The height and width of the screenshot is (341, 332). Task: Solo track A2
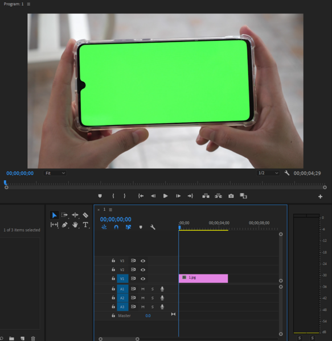click(x=153, y=298)
